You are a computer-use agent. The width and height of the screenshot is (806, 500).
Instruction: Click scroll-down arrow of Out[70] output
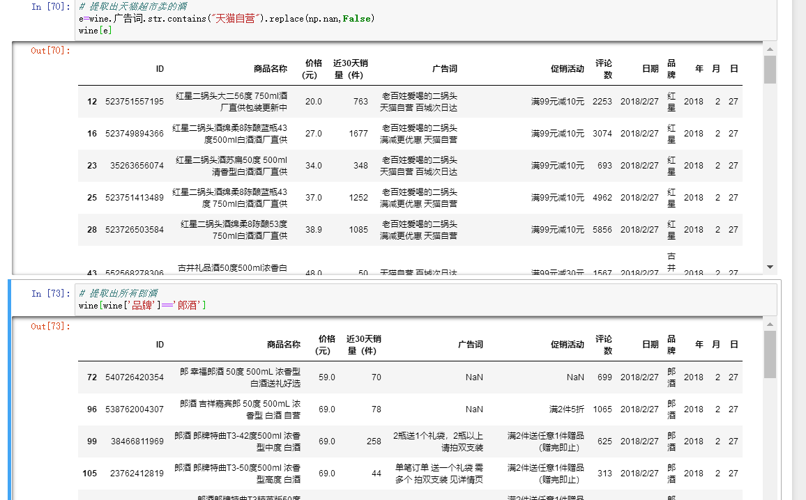point(770,267)
